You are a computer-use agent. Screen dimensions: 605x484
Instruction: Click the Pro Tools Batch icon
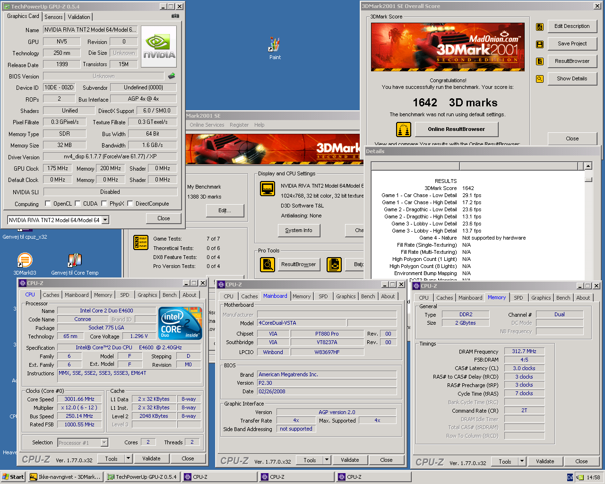pyautogui.click(x=334, y=264)
